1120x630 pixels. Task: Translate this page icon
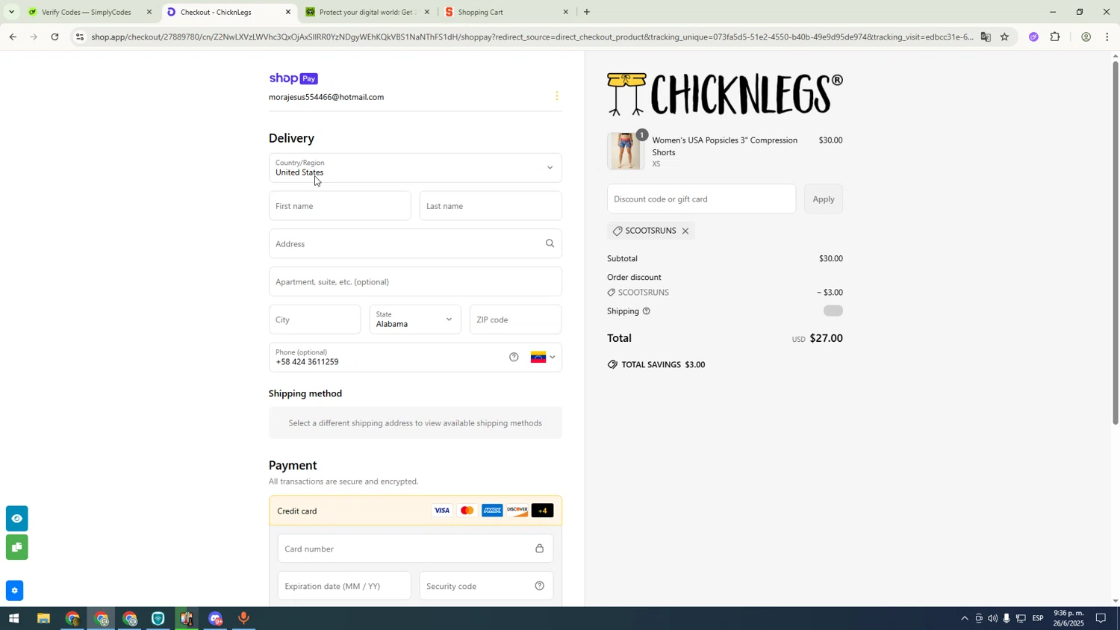[x=986, y=37]
